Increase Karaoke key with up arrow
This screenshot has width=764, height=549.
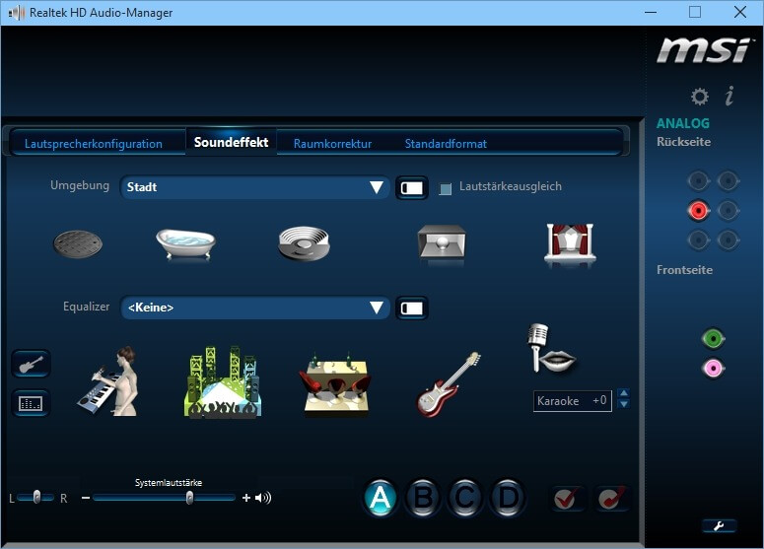pyautogui.click(x=624, y=392)
